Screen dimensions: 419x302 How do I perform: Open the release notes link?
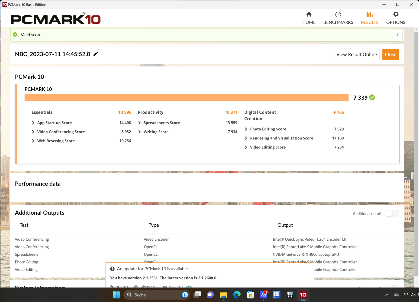(x=180, y=286)
